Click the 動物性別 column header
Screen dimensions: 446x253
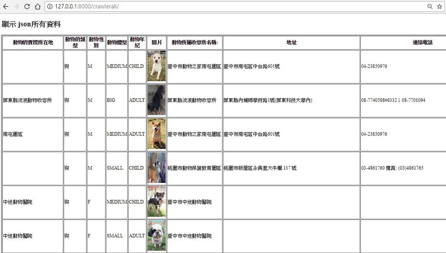coord(96,43)
